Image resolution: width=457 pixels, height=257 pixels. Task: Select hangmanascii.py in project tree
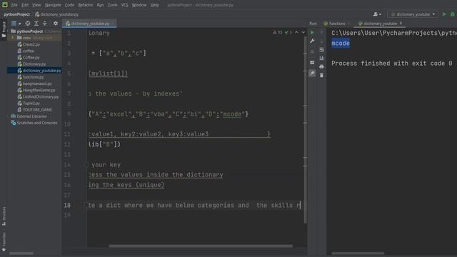pos(37,84)
